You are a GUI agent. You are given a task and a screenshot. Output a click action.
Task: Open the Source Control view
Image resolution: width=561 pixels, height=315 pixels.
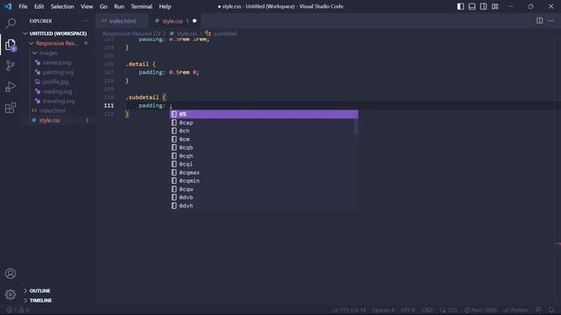(x=11, y=66)
